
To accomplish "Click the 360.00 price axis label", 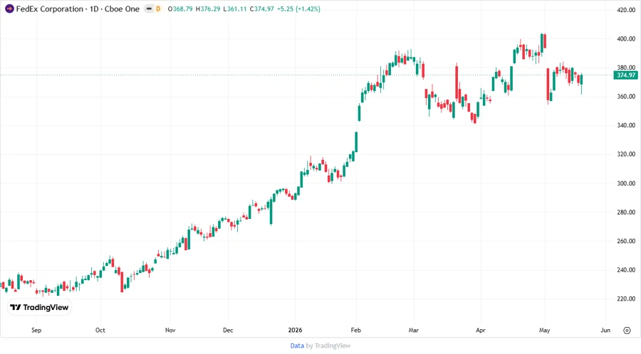I will (626, 96).
